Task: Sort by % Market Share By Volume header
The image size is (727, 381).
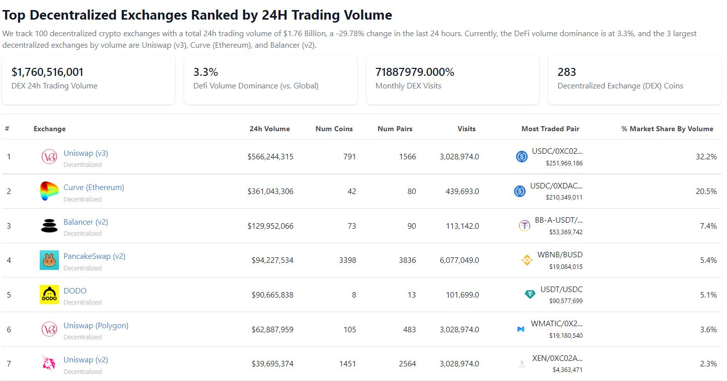Action: pos(667,129)
